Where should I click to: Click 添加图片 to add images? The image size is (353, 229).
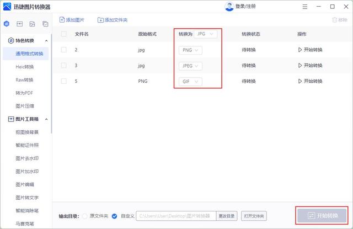72,20
